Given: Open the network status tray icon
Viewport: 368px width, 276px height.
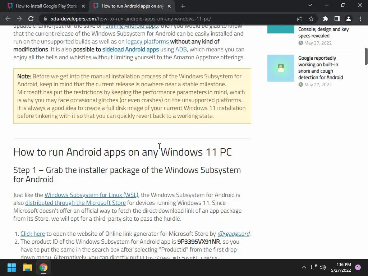Looking at the screenshot, I should click(x=314, y=267).
